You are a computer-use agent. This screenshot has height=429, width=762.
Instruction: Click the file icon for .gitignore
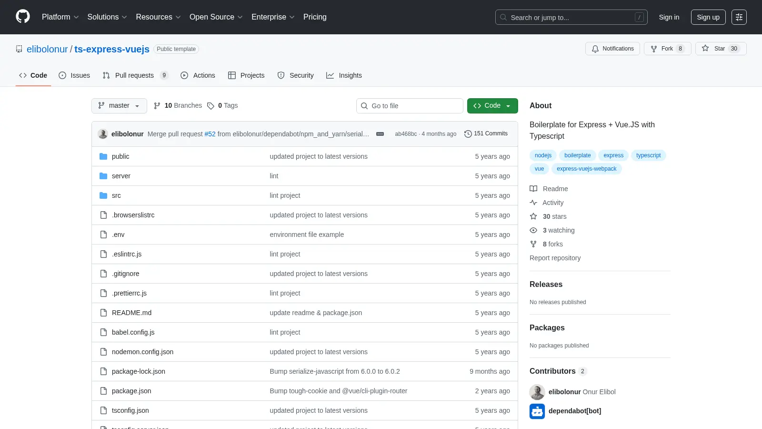point(103,274)
